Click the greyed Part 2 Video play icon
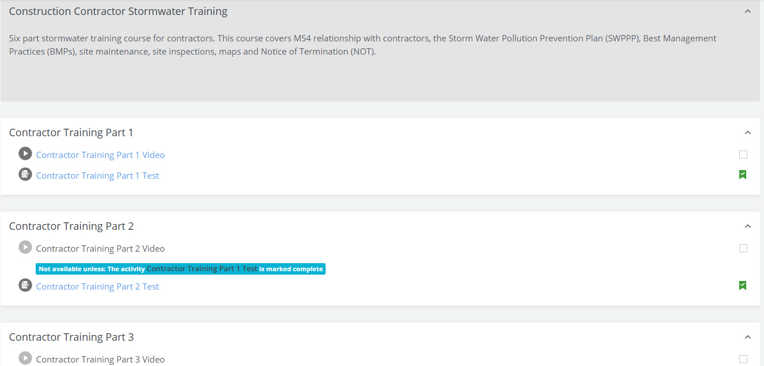 pyautogui.click(x=25, y=248)
